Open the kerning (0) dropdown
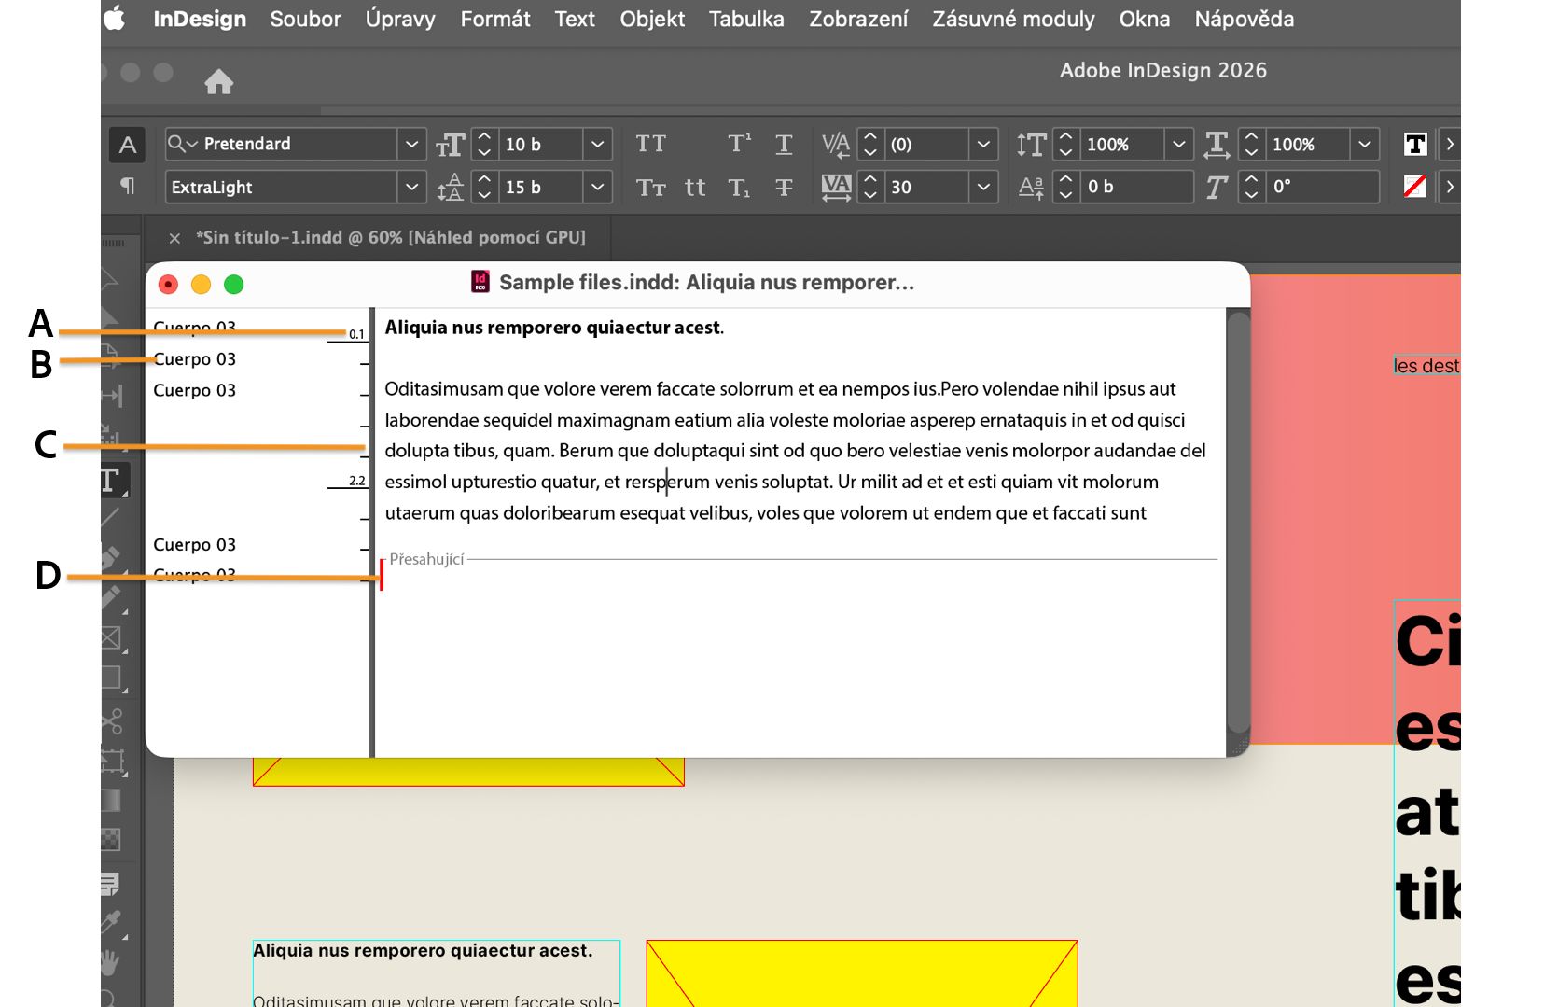 983,145
